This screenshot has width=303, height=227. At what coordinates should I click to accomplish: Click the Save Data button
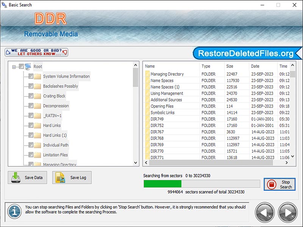point(27,177)
